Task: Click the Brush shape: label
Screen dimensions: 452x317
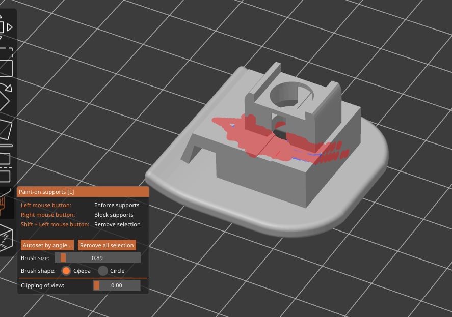Action: point(38,271)
